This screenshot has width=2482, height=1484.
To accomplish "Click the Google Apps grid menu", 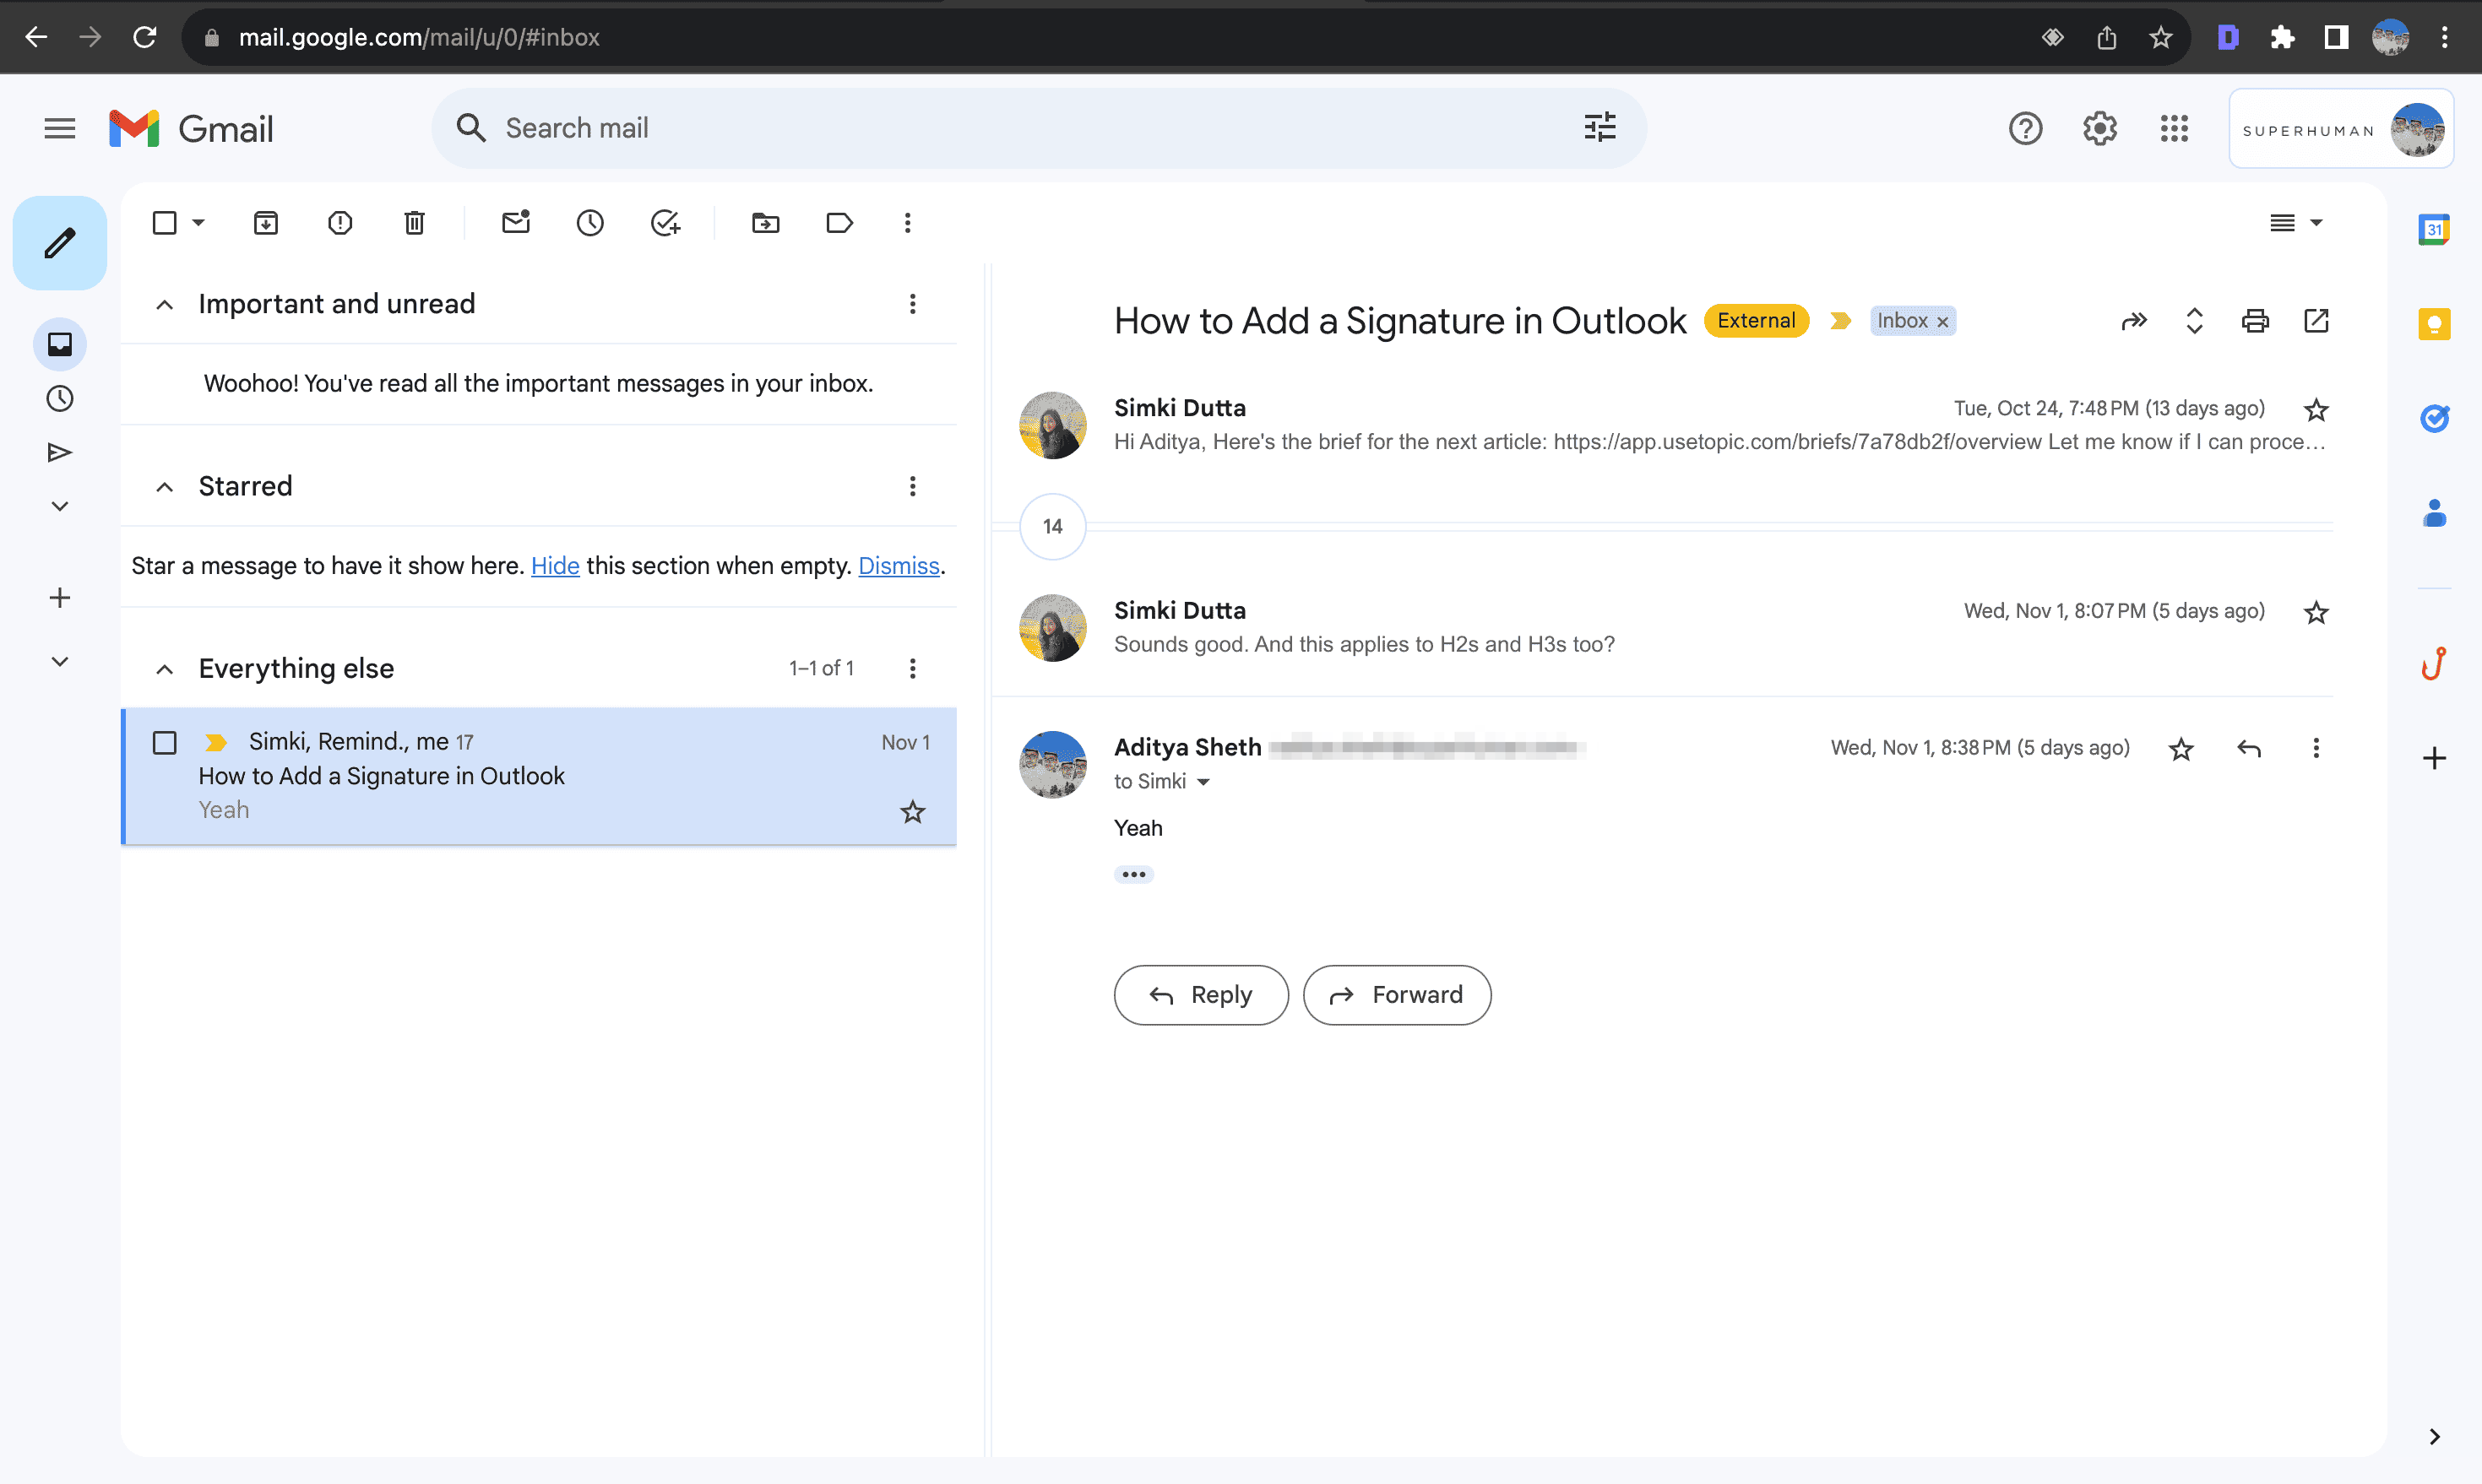I will (2175, 127).
